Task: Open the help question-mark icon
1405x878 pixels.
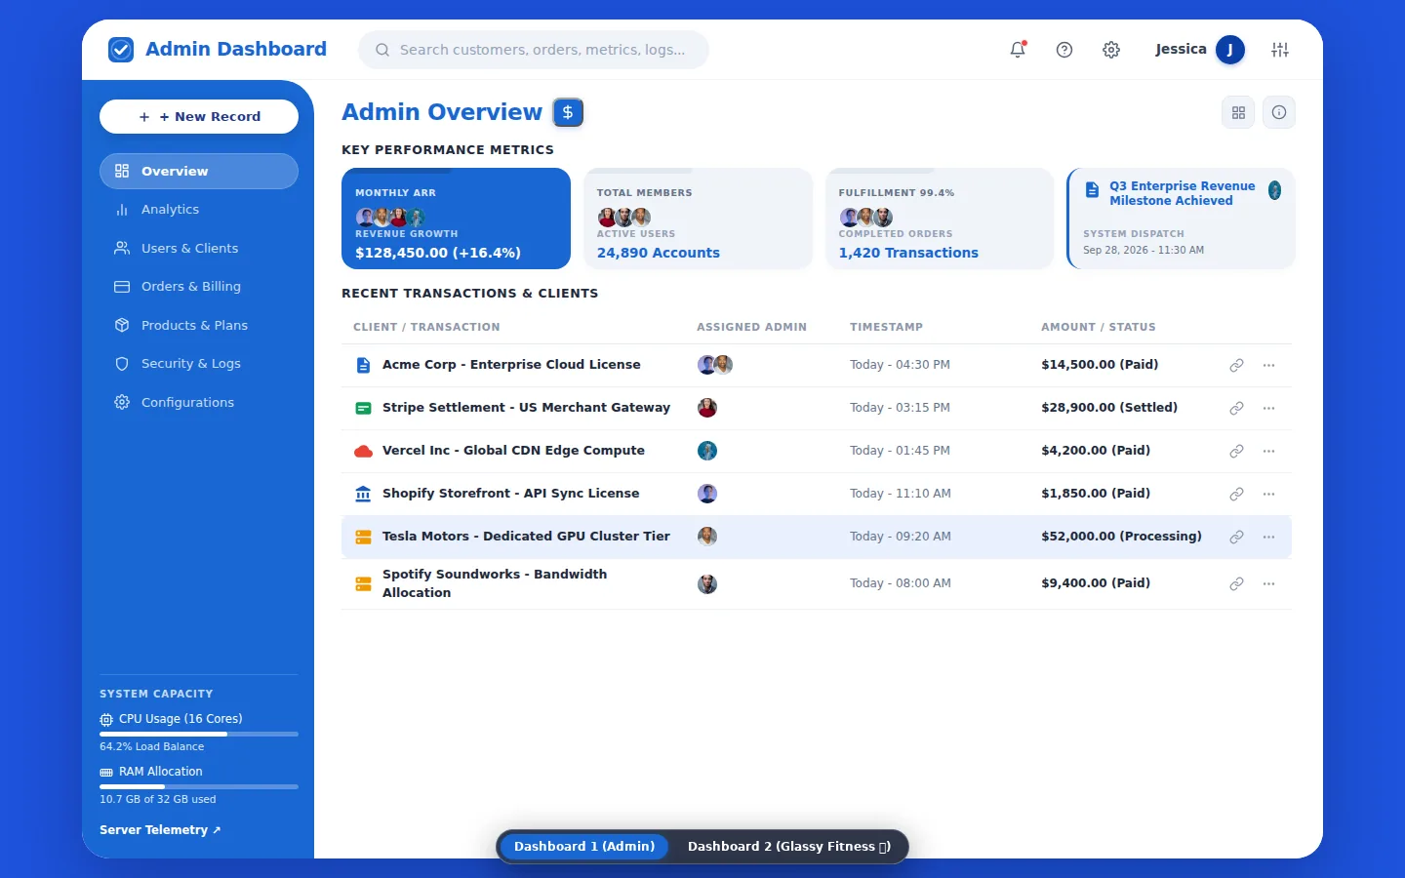Action: point(1064,50)
